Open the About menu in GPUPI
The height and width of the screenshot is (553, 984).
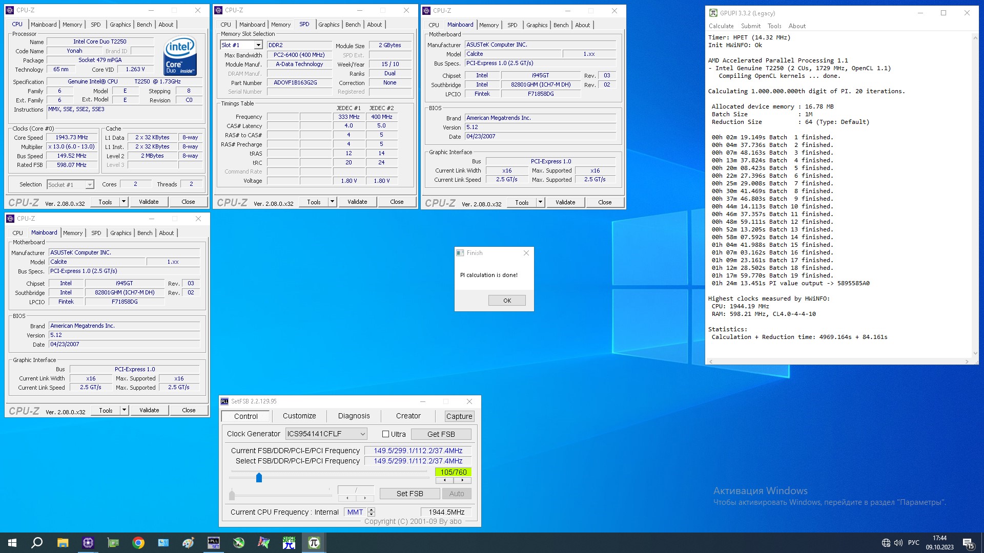797,26
